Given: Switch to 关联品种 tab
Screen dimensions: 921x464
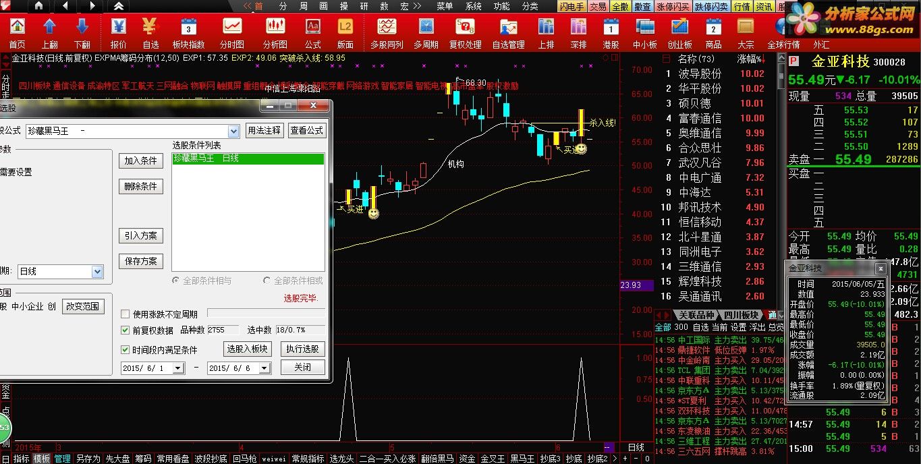Looking at the screenshot, I should [696, 316].
